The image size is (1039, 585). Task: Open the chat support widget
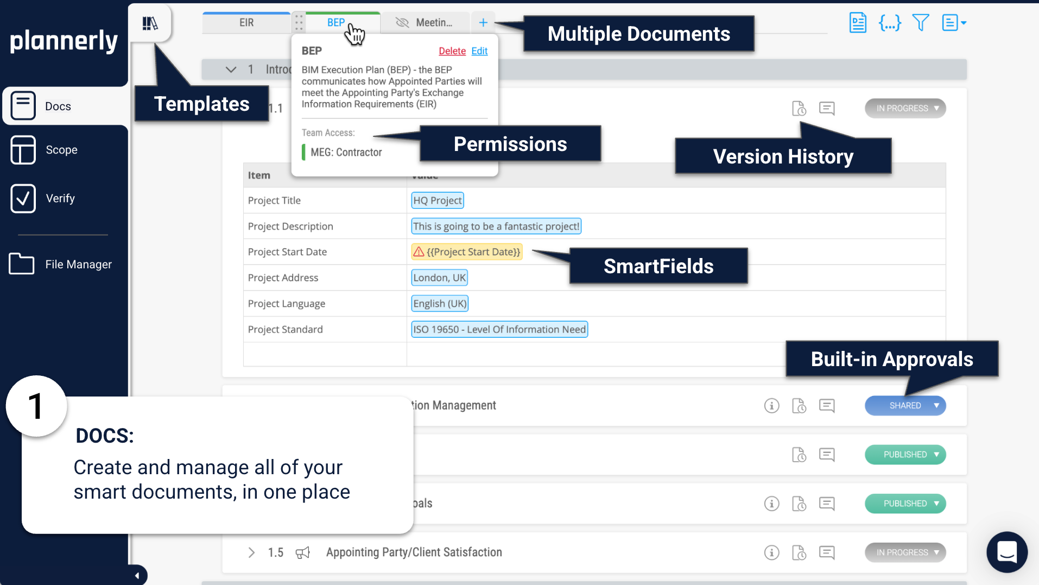(x=1007, y=552)
